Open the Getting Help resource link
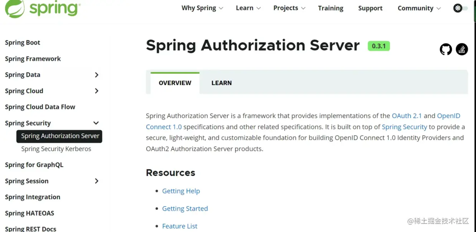The image size is (476, 232). (x=181, y=191)
